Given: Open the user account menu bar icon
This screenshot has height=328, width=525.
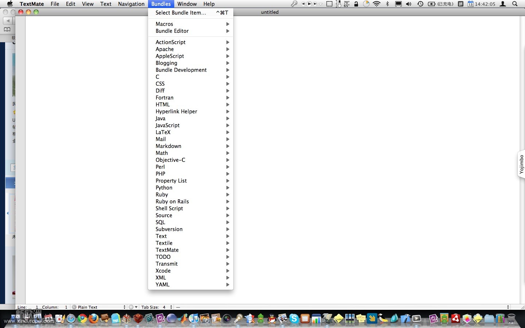Looking at the screenshot, I should tap(503, 4).
